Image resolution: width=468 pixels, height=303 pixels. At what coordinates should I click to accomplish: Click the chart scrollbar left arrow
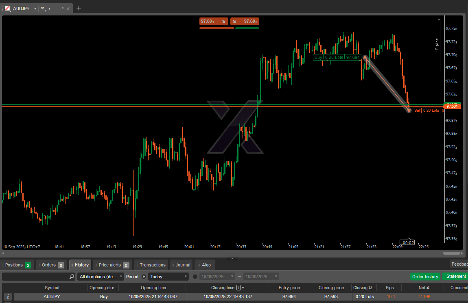tap(4, 253)
